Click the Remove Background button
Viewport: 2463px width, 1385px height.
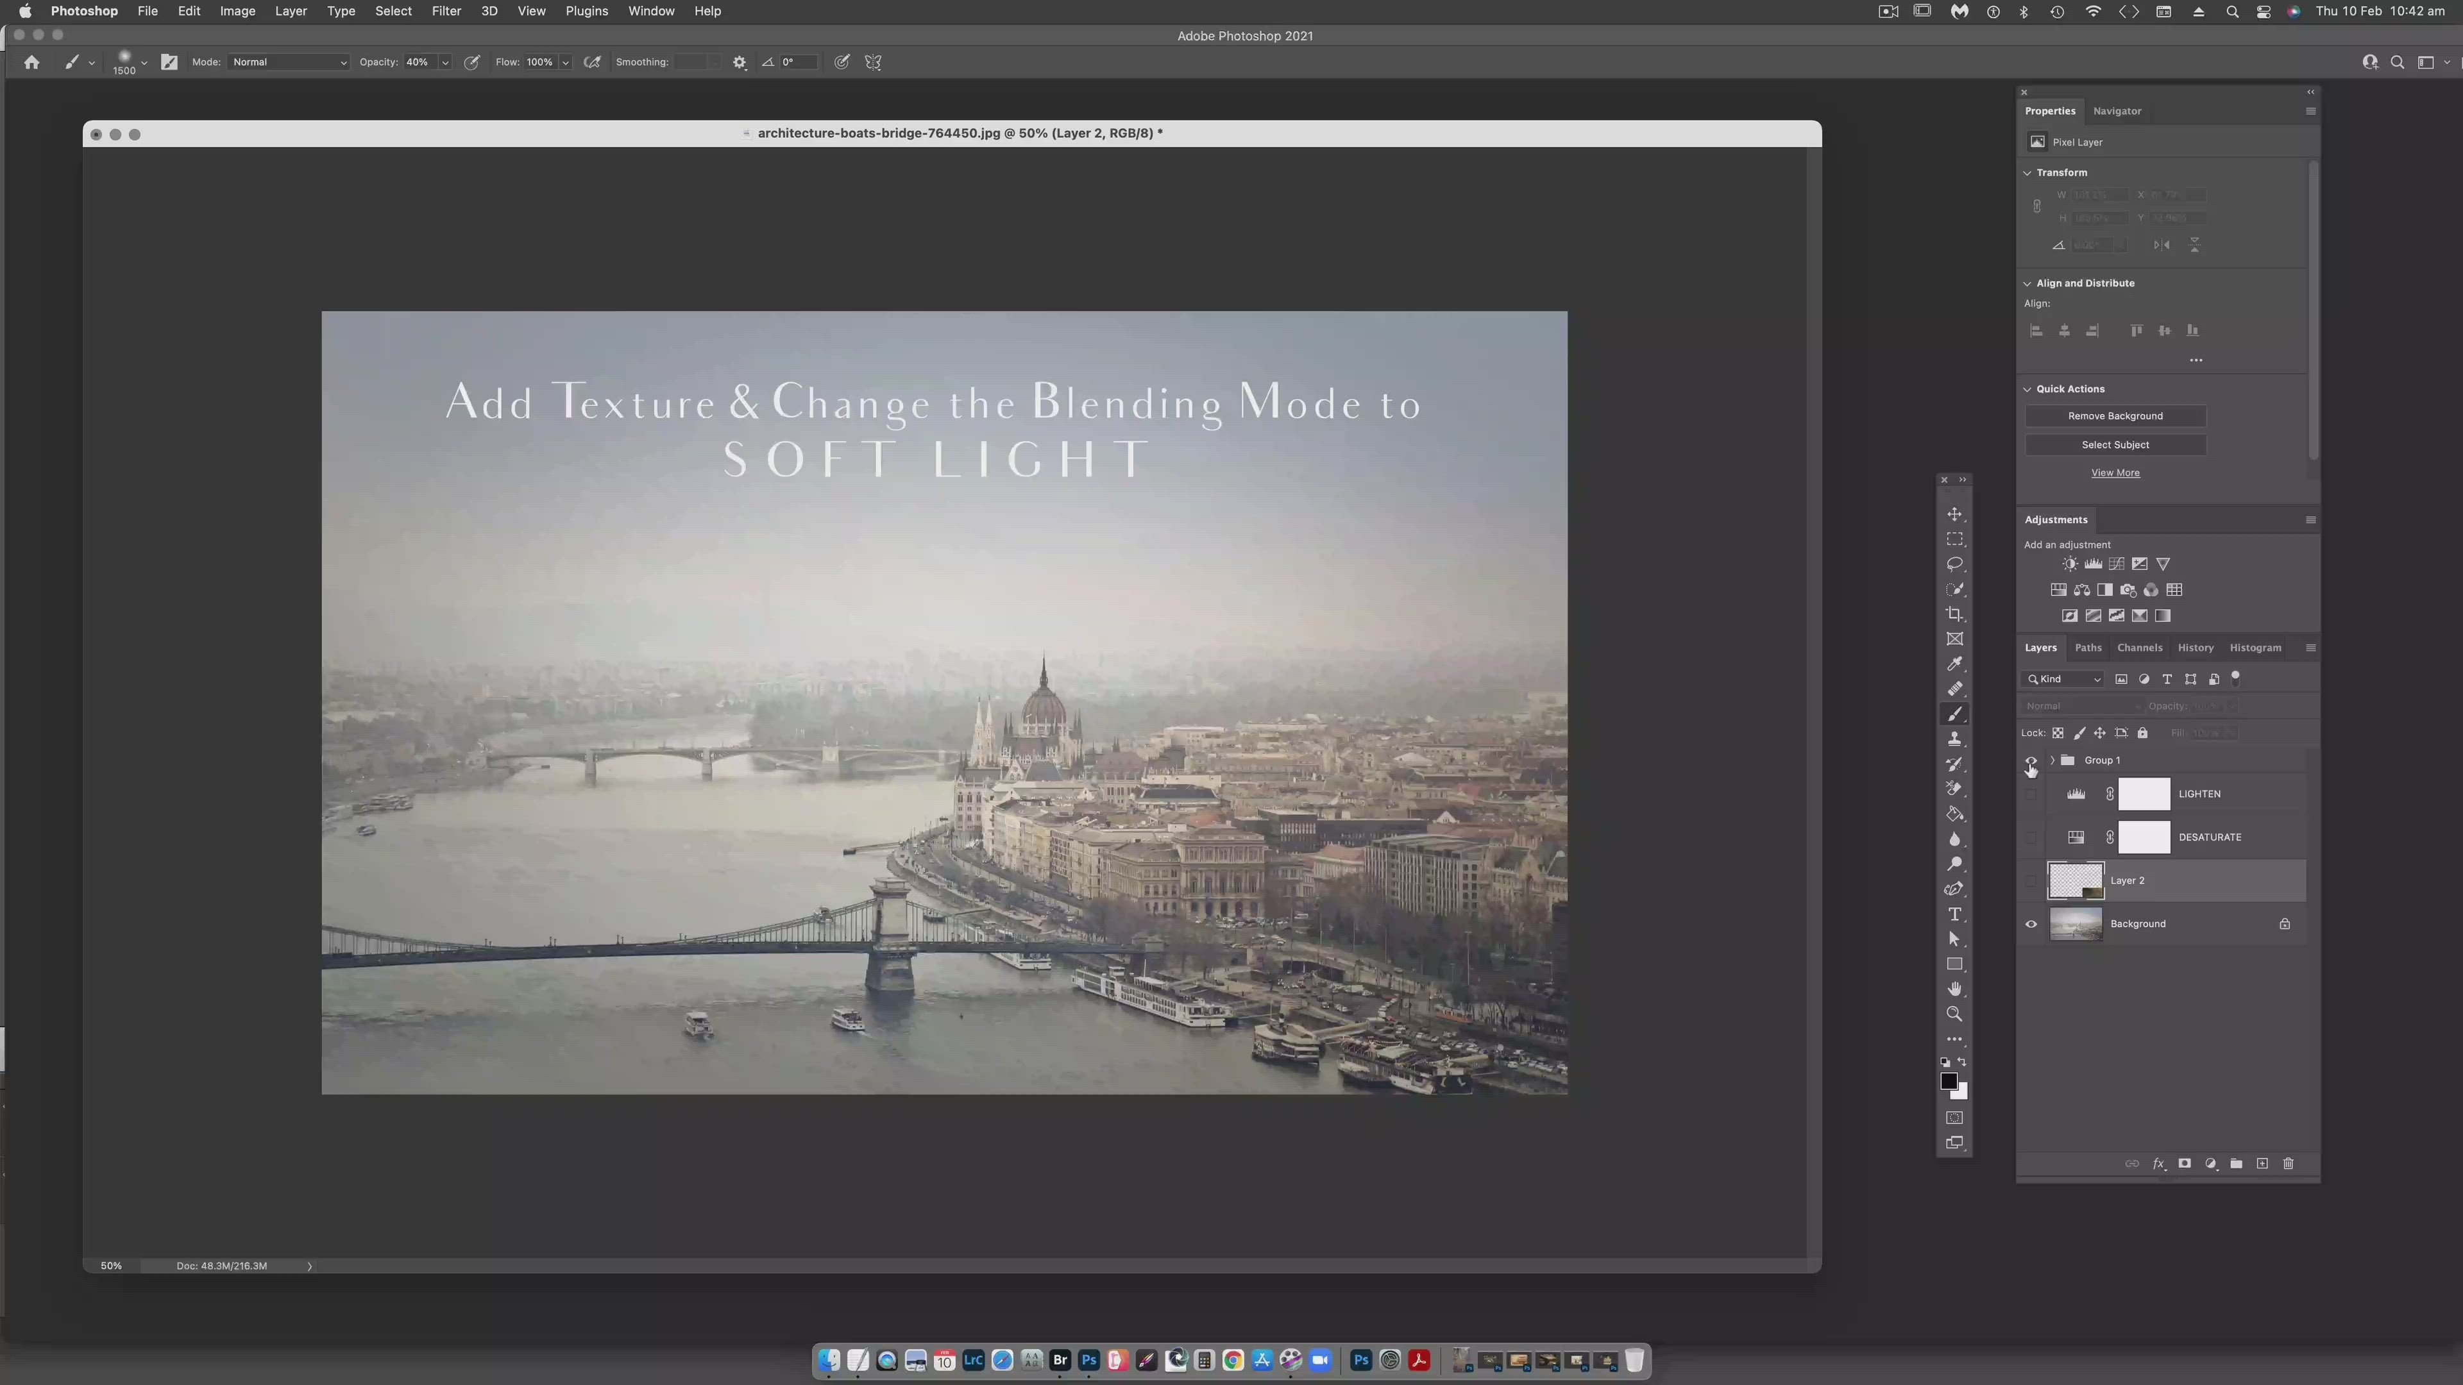(x=2115, y=415)
